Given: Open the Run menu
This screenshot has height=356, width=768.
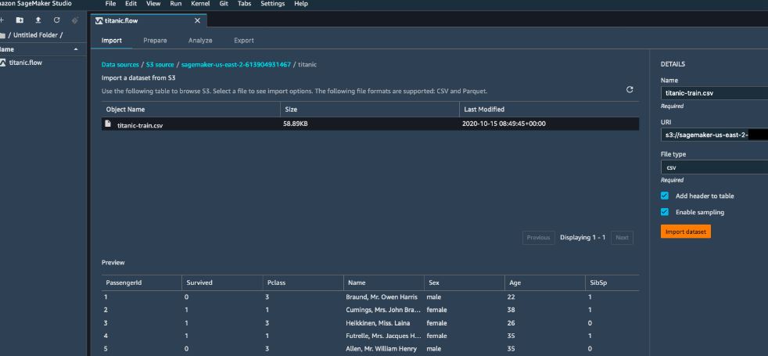Looking at the screenshot, I should point(176,3).
